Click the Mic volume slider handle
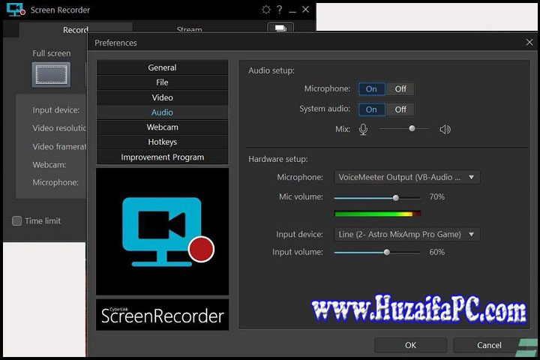The height and width of the screenshot is (360, 540). tap(396, 198)
